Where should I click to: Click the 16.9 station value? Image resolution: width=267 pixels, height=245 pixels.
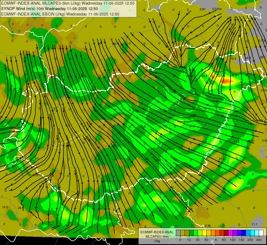coord(248,58)
